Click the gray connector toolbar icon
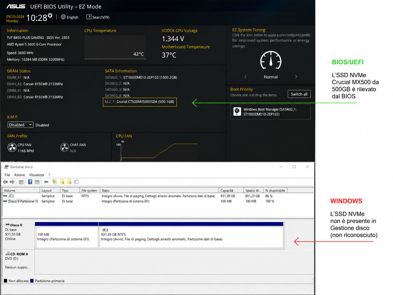The width and height of the screenshot is (393, 295). [x=46, y=182]
